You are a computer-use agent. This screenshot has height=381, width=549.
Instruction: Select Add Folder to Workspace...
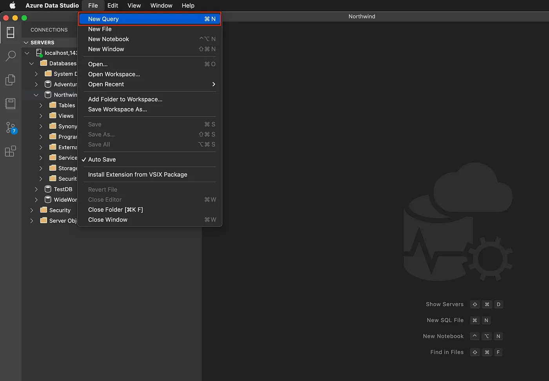(x=150, y=99)
